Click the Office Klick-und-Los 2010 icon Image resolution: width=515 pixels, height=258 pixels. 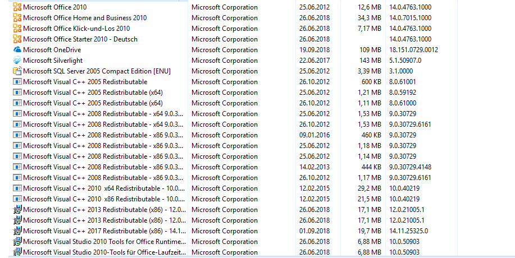point(17,28)
